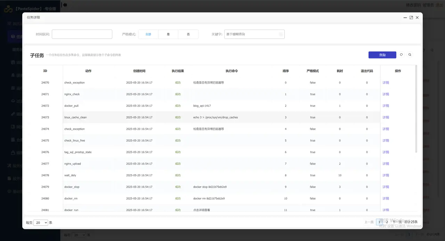Click 退出 to log out

[x=439, y=5]
